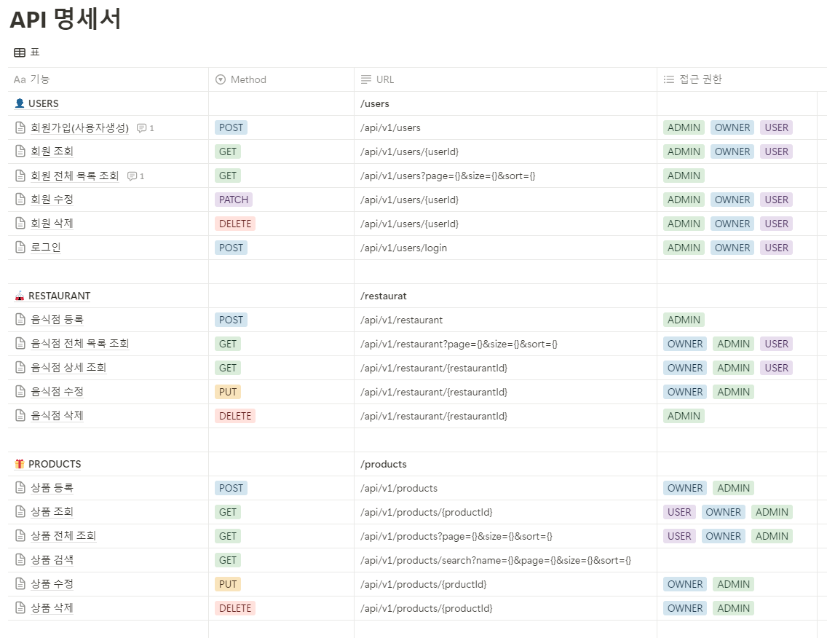Image resolution: width=827 pixels, height=638 pixels.
Task: Select the POST tag in 회원가입 row
Action: pyautogui.click(x=231, y=127)
